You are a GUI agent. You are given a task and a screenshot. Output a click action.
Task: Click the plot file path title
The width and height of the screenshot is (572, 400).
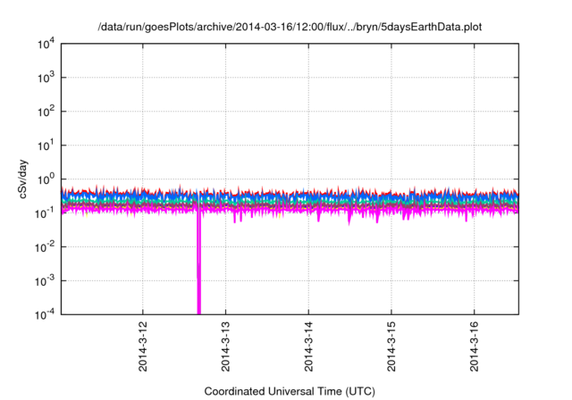(290, 27)
